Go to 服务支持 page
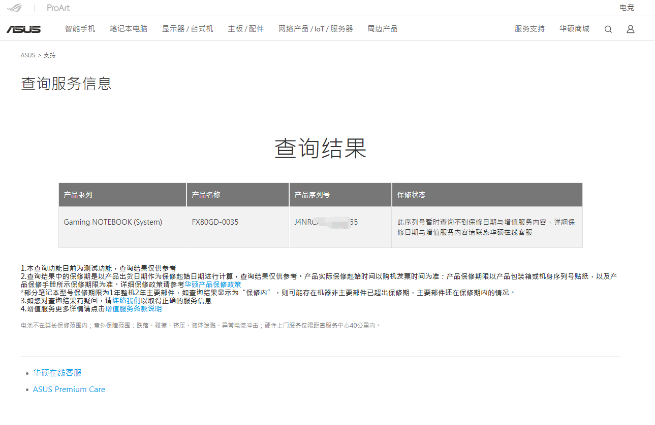 pos(529,29)
